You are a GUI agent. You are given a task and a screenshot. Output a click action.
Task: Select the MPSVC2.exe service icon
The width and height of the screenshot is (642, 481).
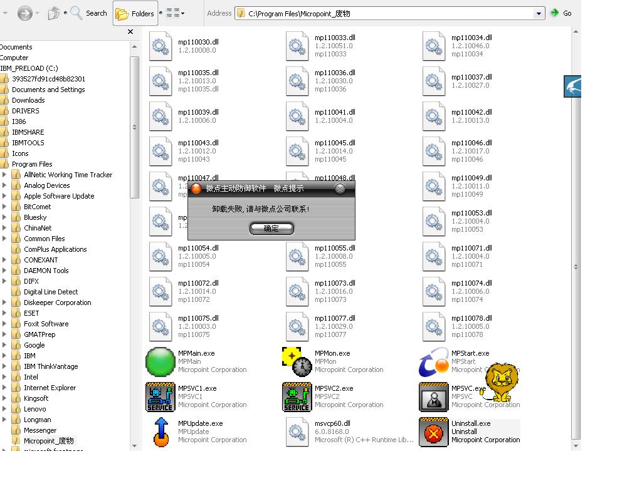[x=297, y=396]
